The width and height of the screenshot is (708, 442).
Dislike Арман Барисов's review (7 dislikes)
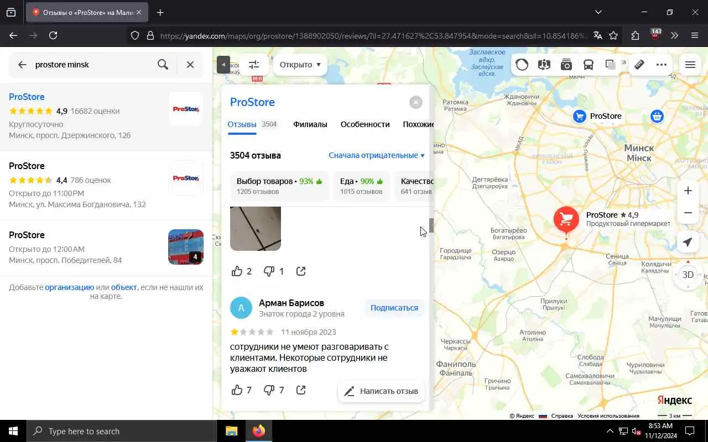click(274, 390)
